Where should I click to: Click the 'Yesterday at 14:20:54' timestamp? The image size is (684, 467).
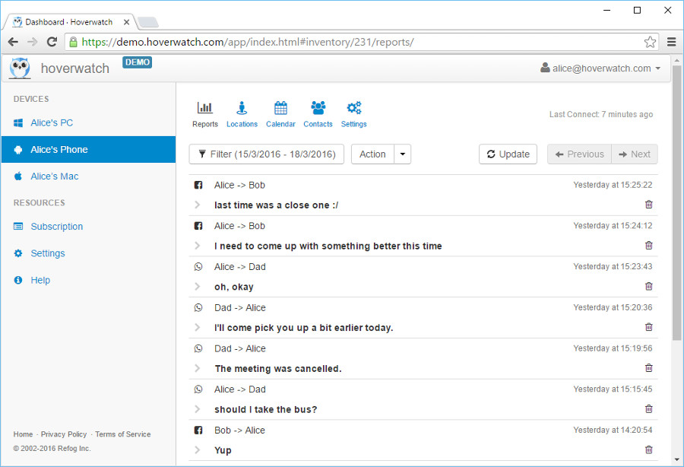[x=613, y=430]
